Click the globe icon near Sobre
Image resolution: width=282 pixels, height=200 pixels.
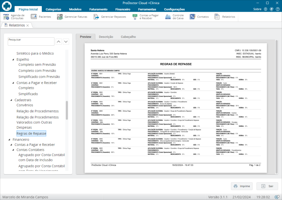click(266, 9)
